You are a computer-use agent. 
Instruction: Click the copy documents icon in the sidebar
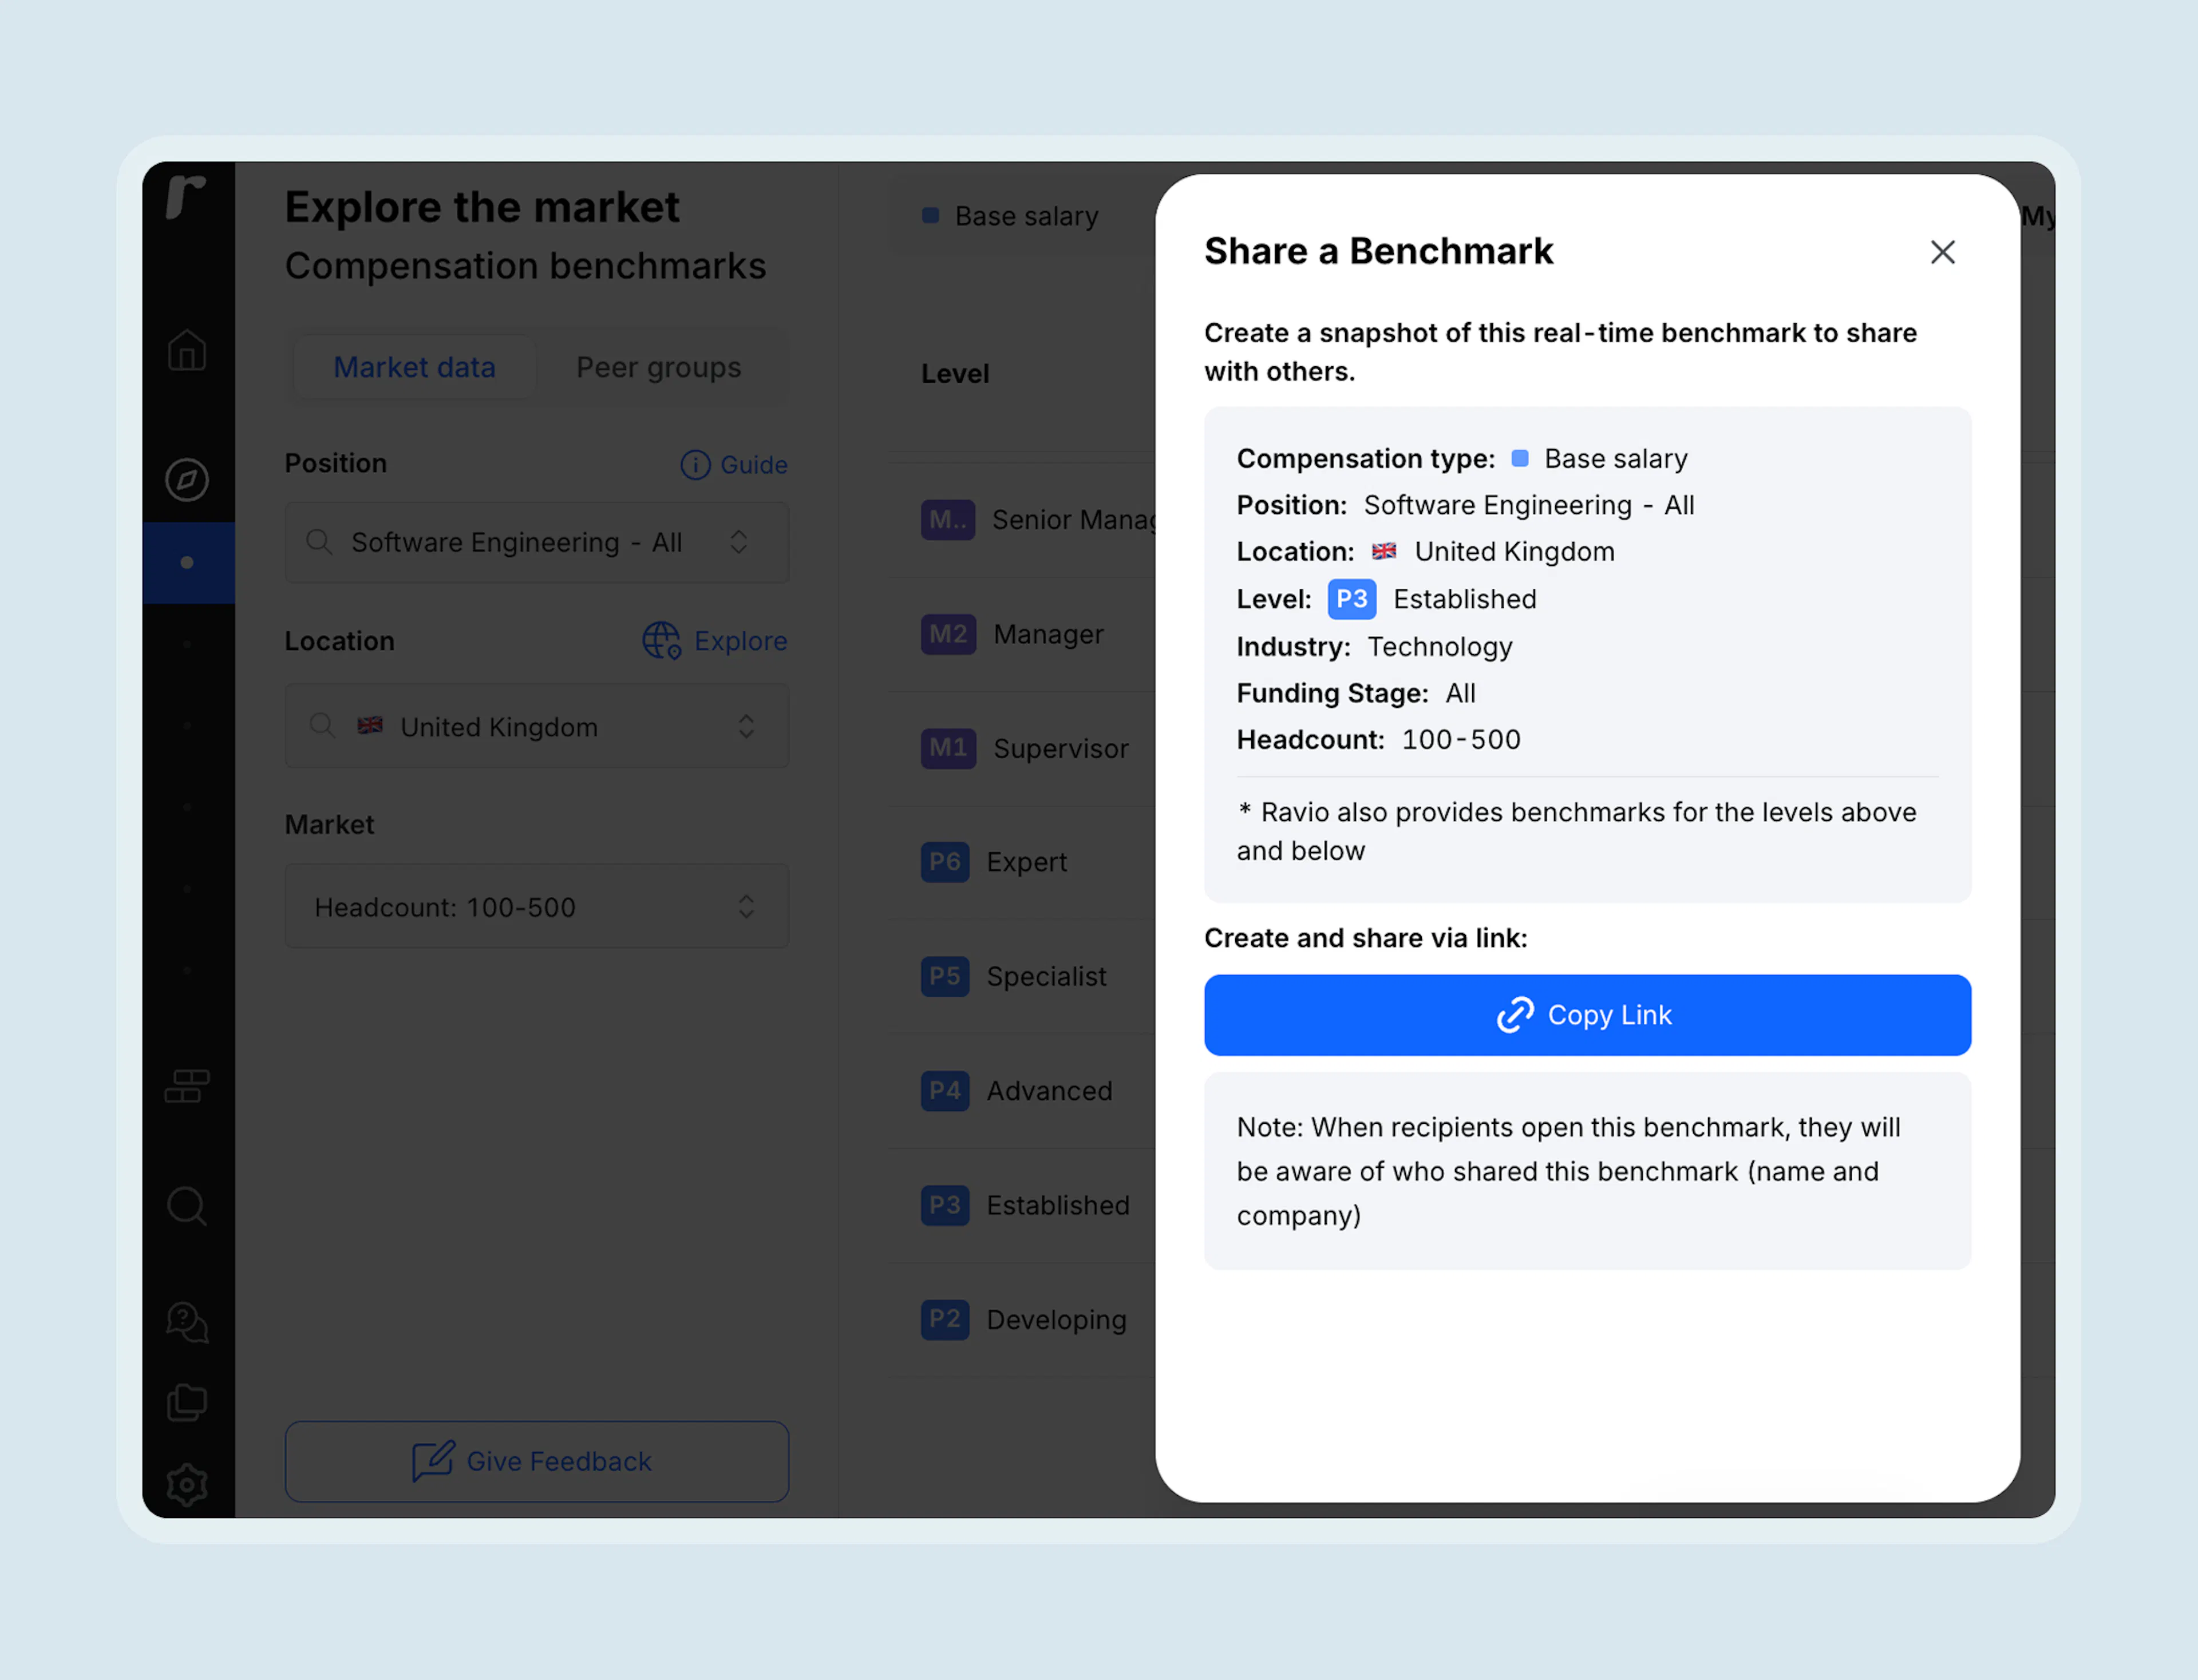coord(187,1402)
